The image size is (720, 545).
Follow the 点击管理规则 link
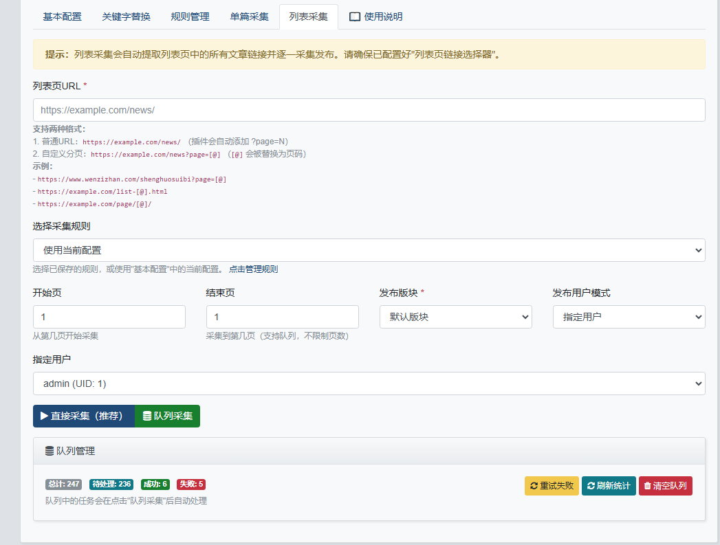[253, 269]
